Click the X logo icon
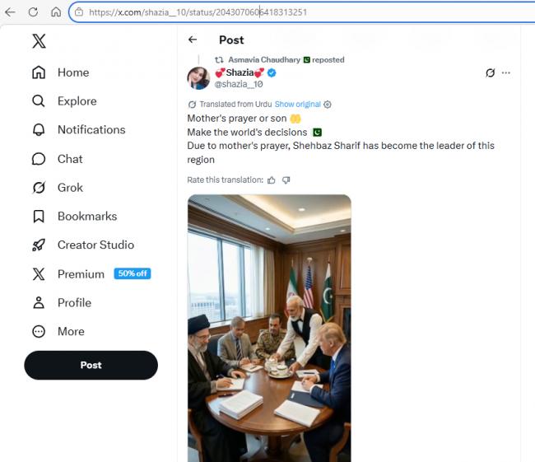535x462 pixels. 39,41
